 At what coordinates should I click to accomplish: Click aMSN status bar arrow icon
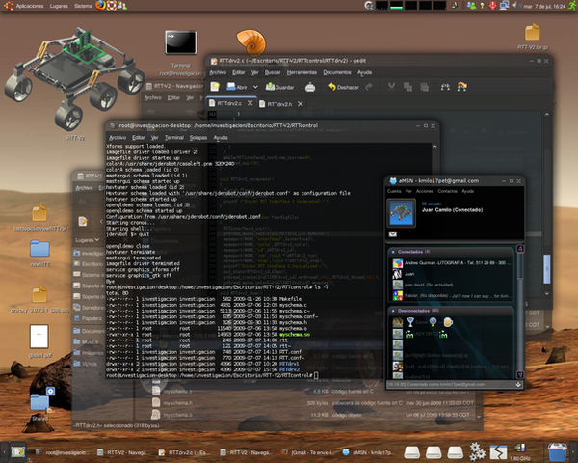click(x=518, y=384)
